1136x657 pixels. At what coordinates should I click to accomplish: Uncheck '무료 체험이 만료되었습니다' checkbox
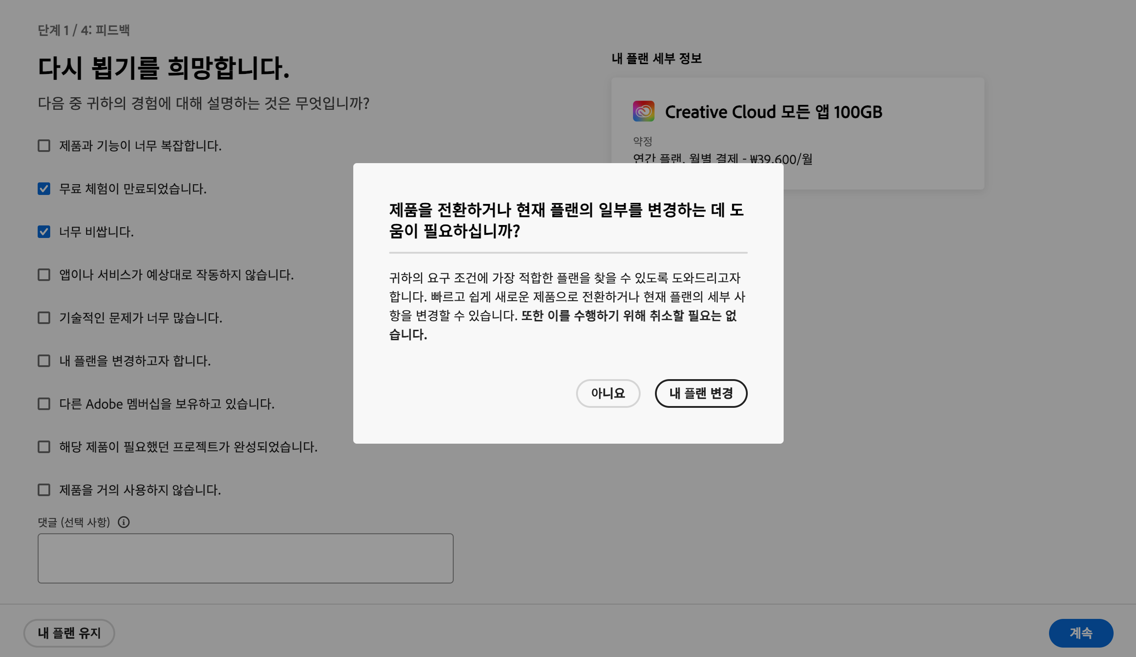(44, 188)
